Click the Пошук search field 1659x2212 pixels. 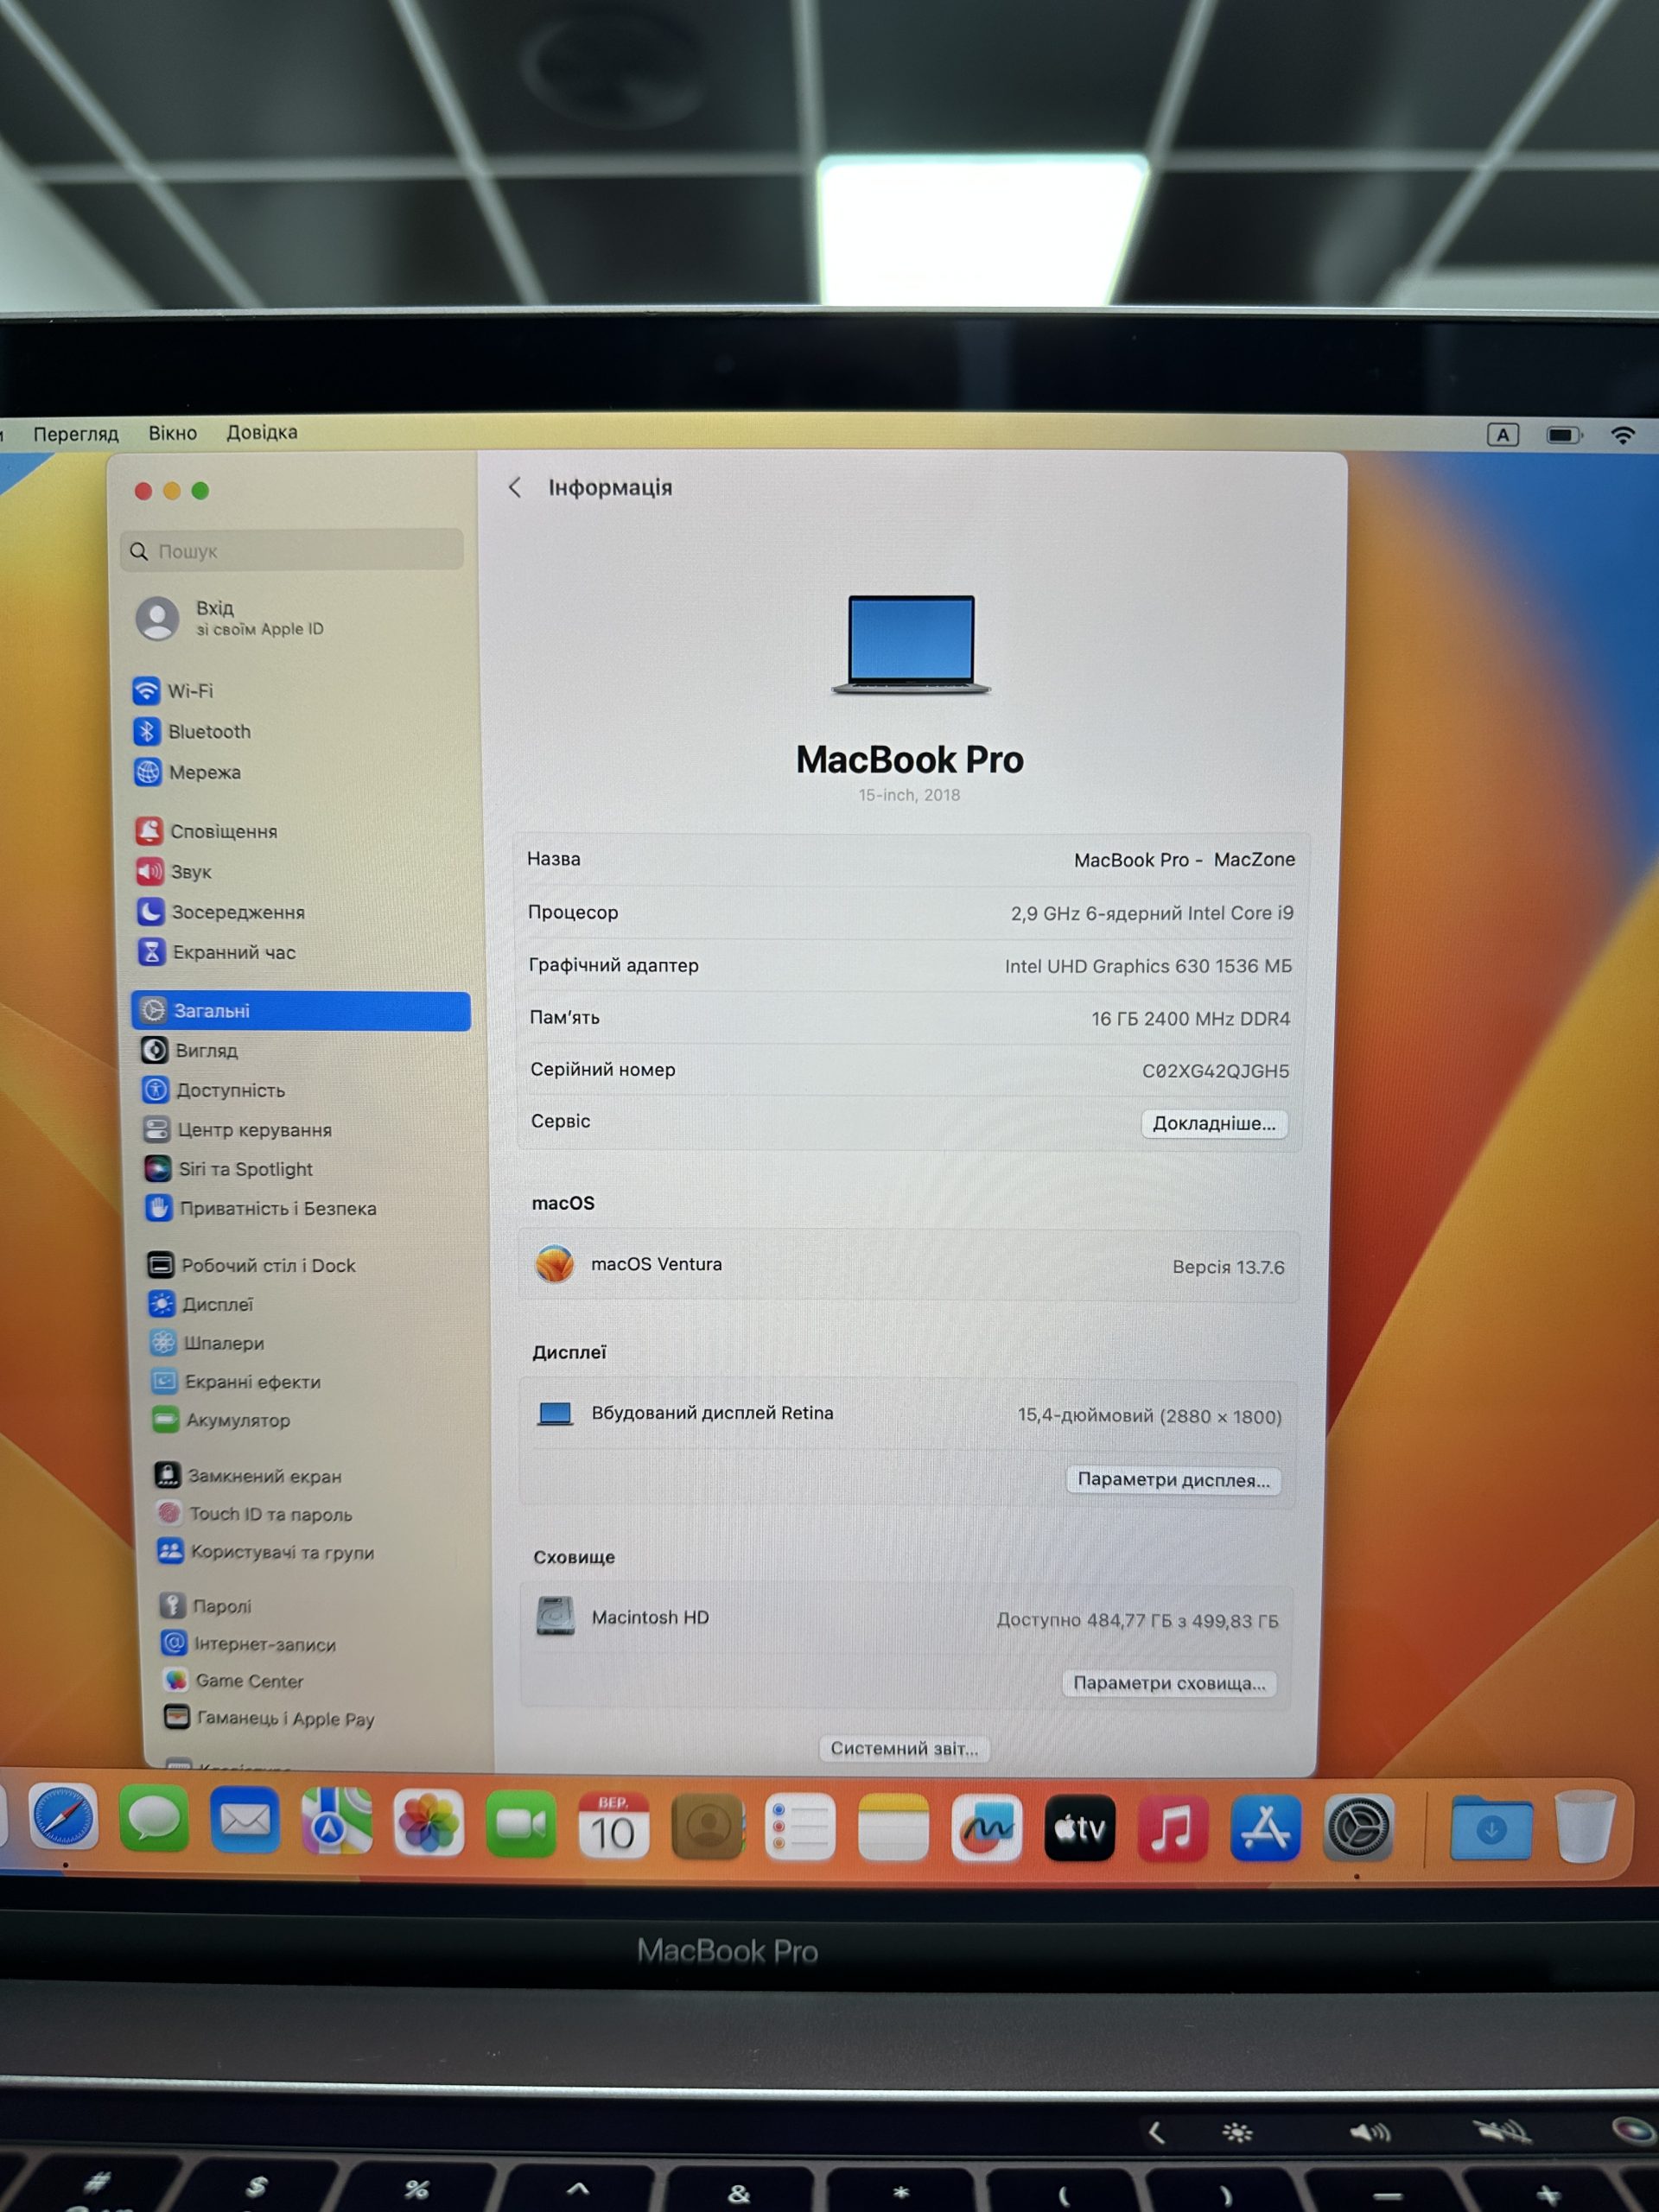292,551
